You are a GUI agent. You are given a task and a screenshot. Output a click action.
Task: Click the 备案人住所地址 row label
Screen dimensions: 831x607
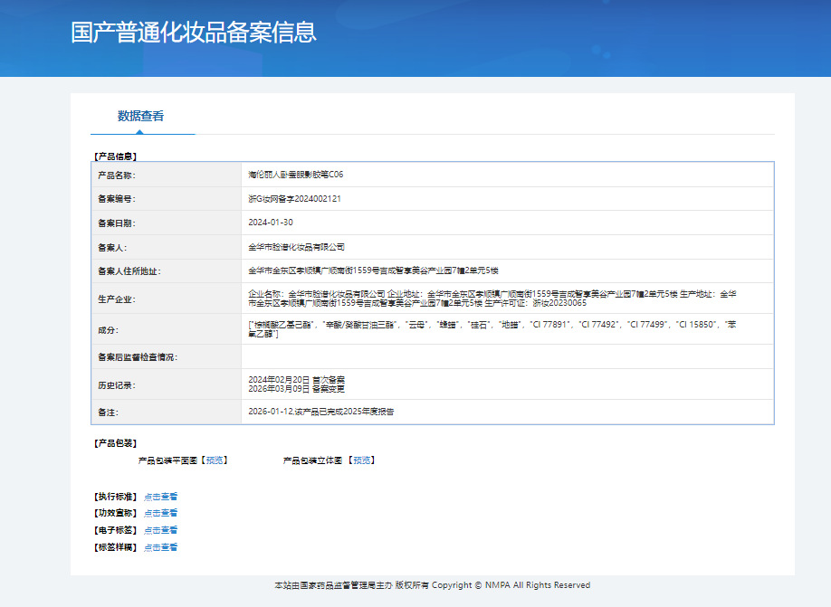[129, 271]
